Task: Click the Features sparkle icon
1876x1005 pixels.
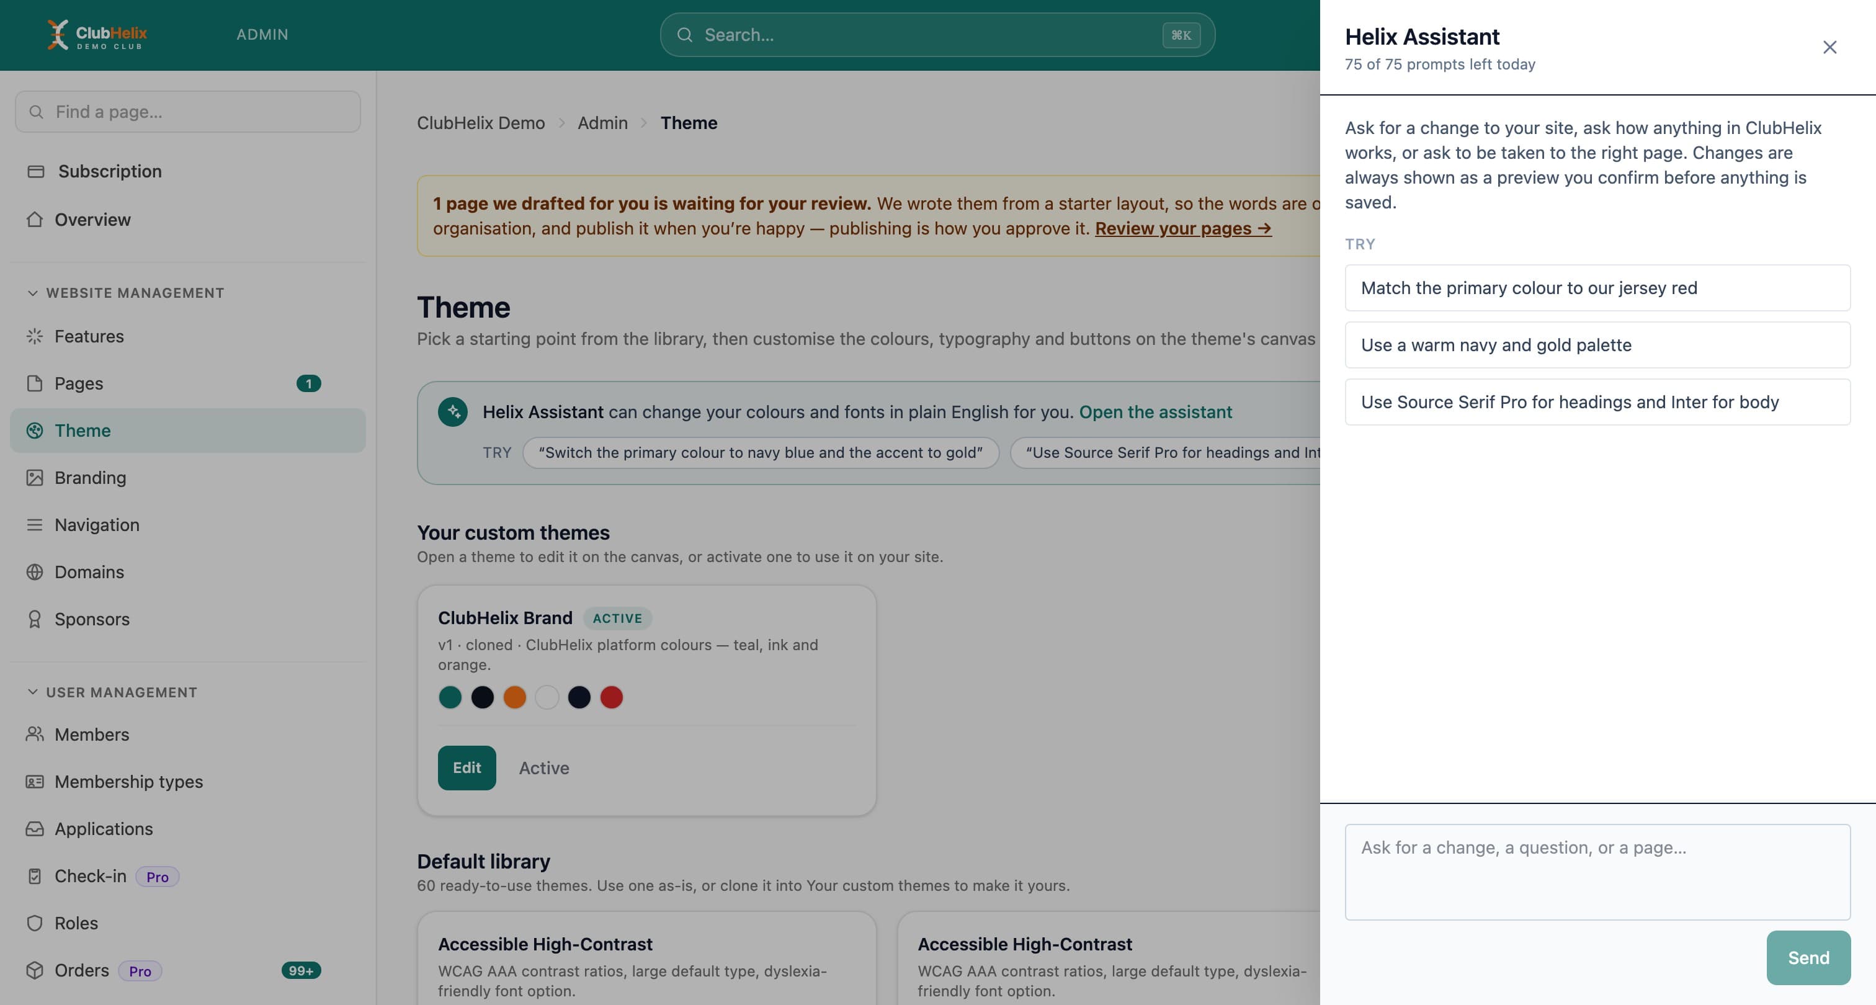Action: pyautogui.click(x=34, y=336)
